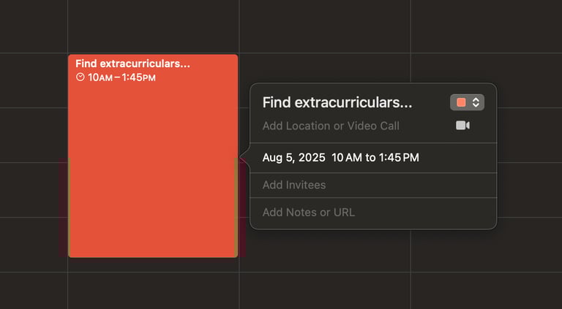Open the calendar color dropdown in popover
562x309 pixels.
467,103
